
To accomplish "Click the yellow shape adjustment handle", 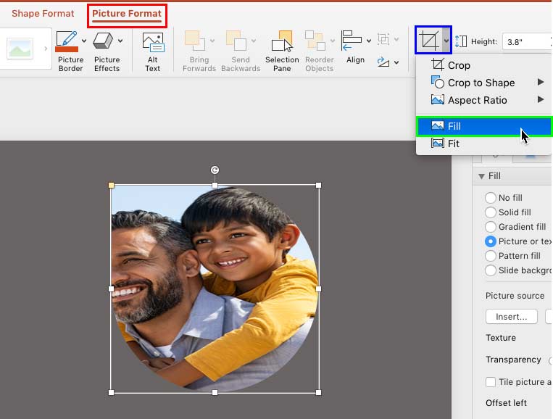I will [x=111, y=185].
